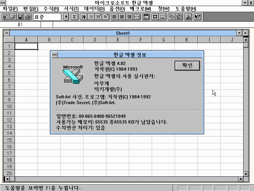Click the A1 cell reference box
This screenshot has width=254, height=191.
click(20, 25)
